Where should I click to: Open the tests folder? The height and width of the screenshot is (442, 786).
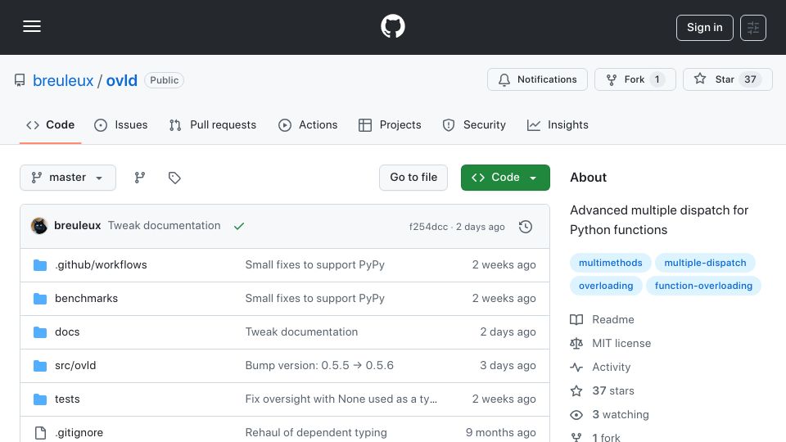pyautogui.click(x=67, y=399)
